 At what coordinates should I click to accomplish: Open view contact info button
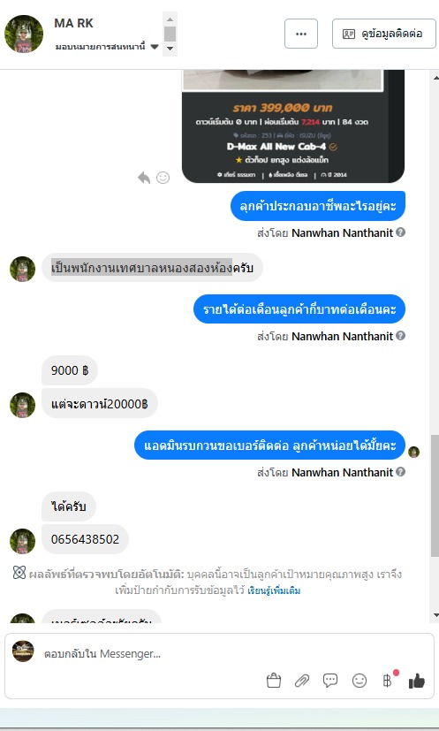[384, 34]
